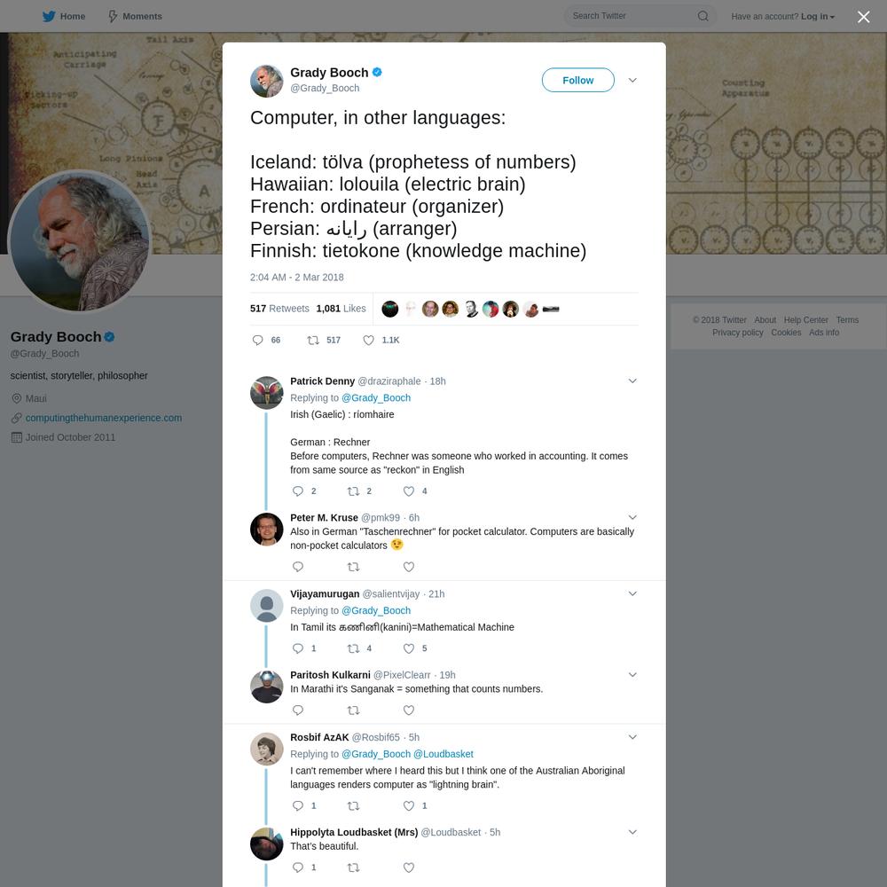Open Patrick Denny's reply options chevron

[x=632, y=381]
